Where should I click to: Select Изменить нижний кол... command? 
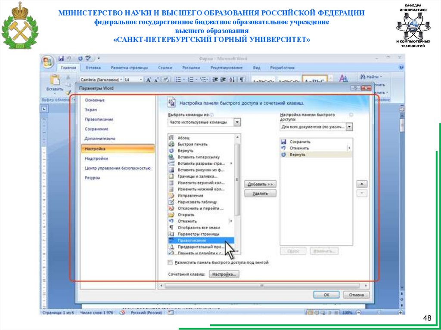coord(201,189)
